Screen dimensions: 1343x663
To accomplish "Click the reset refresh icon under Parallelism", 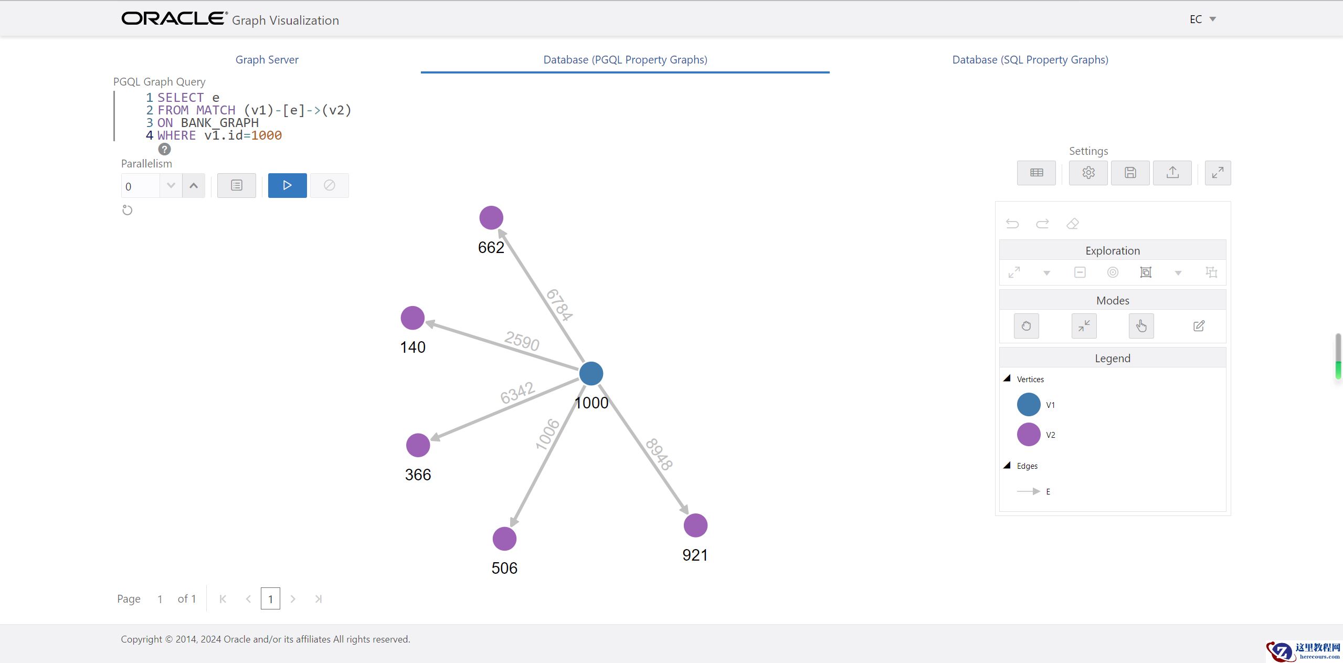I will pyautogui.click(x=127, y=211).
